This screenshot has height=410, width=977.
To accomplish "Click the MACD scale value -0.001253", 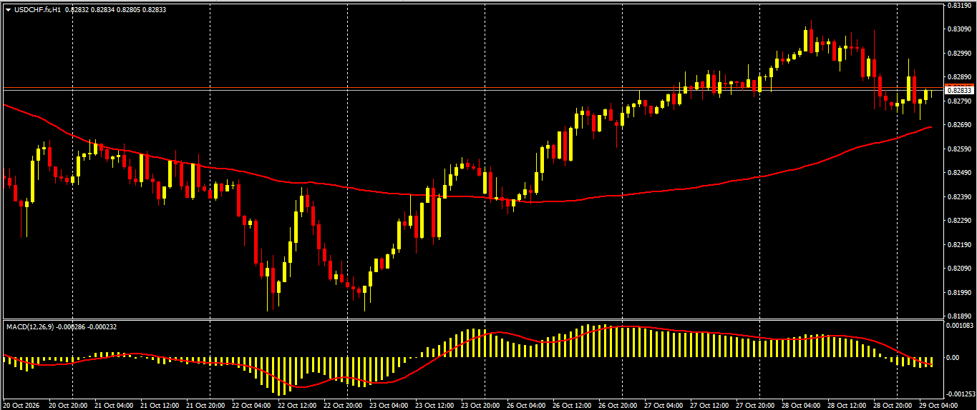I will coord(959,394).
